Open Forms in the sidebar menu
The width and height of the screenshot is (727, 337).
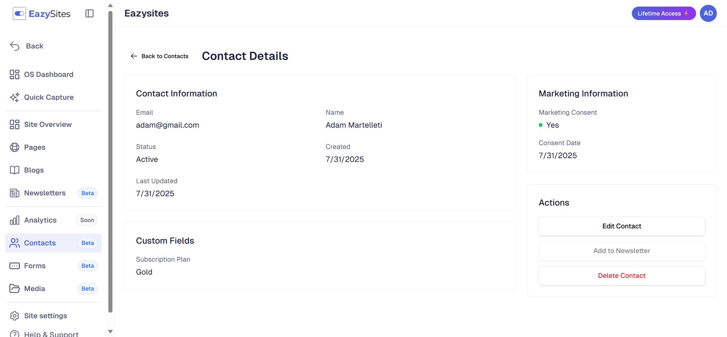[x=35, y=266]
